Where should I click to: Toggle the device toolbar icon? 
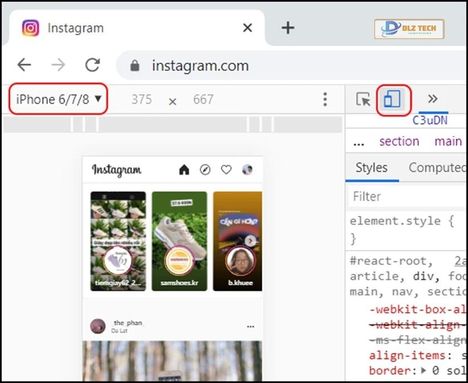[392, 99]
